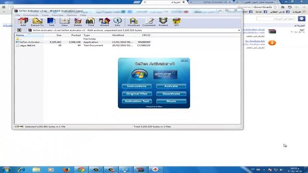Click the VirusScan toolbar icon
Screen dimensions: 308x173
coord(134,22)
